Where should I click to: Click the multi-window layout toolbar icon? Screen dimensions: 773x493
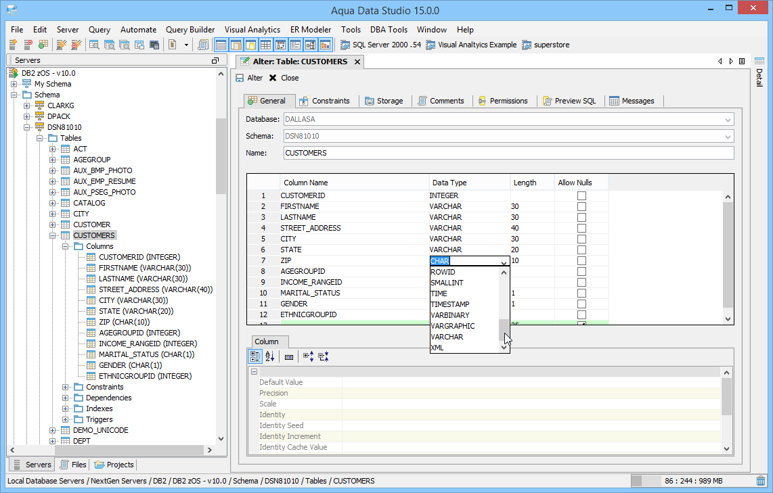point(139,45)
